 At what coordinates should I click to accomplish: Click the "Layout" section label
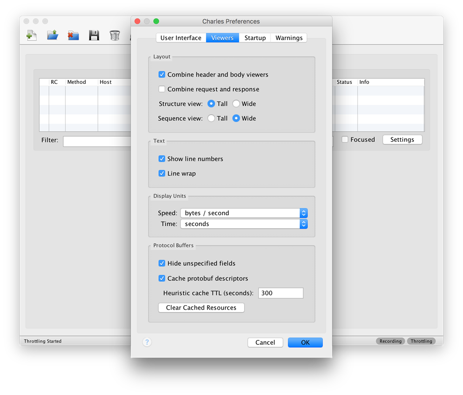point(162,57)
